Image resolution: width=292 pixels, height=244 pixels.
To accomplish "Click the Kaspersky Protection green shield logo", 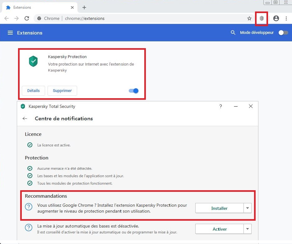I will (x=33, y=61).
